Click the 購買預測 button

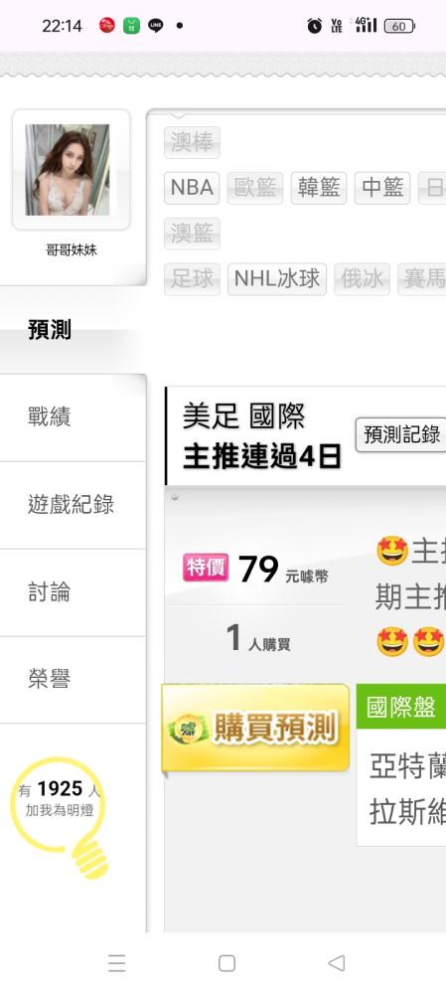click(x=255, y=728)
